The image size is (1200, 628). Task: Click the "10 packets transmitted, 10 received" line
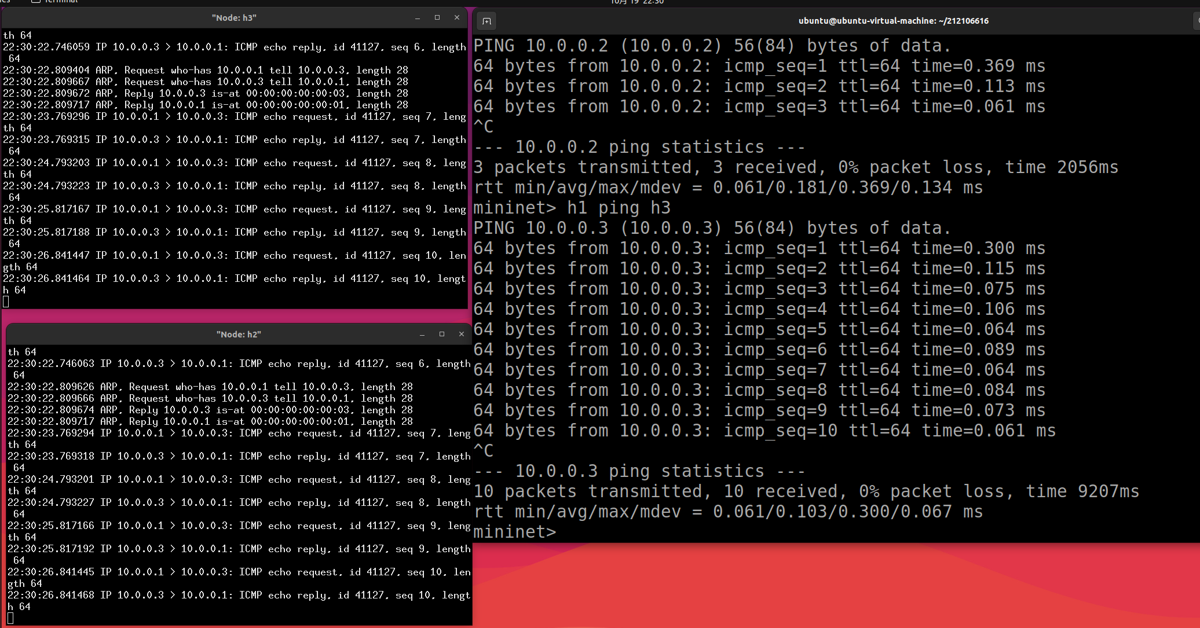(x=806, y=491)
